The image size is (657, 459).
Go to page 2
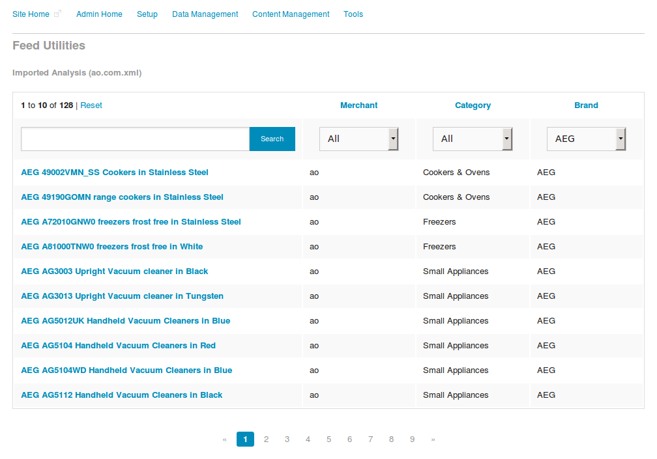pos(266,439)
